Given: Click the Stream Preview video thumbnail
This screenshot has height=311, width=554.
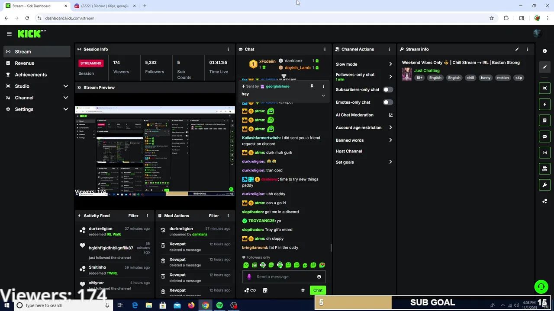Looking at the screenshot, I should (155, 151).
